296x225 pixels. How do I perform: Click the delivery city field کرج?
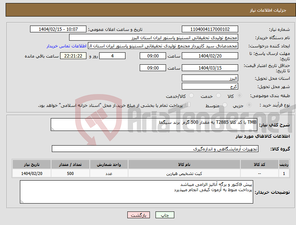210,86
